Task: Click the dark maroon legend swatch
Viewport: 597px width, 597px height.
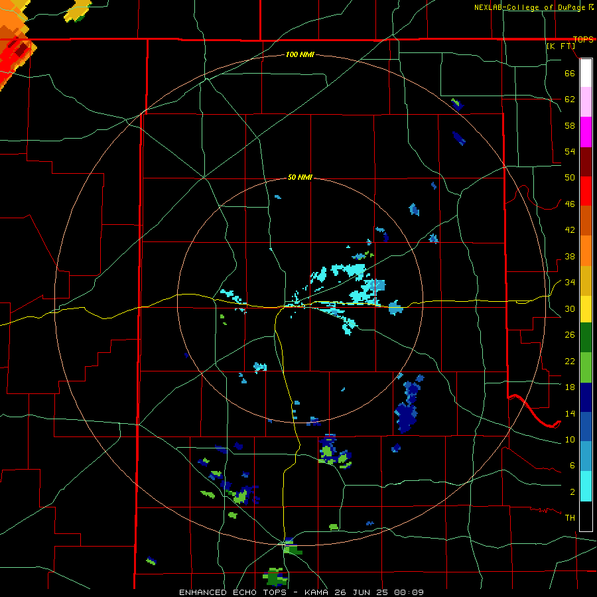Action: tap(586, 162)
